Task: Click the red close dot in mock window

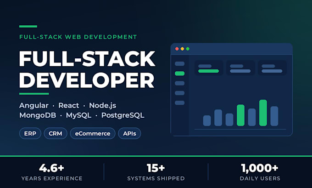Action: [177, 49]
